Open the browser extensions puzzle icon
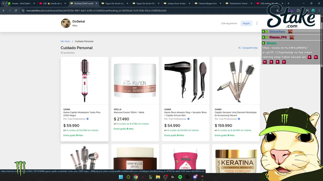The image size is (323, 181). (x=298, y=11)
